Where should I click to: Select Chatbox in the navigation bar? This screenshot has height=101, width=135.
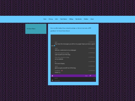[86, 19]
